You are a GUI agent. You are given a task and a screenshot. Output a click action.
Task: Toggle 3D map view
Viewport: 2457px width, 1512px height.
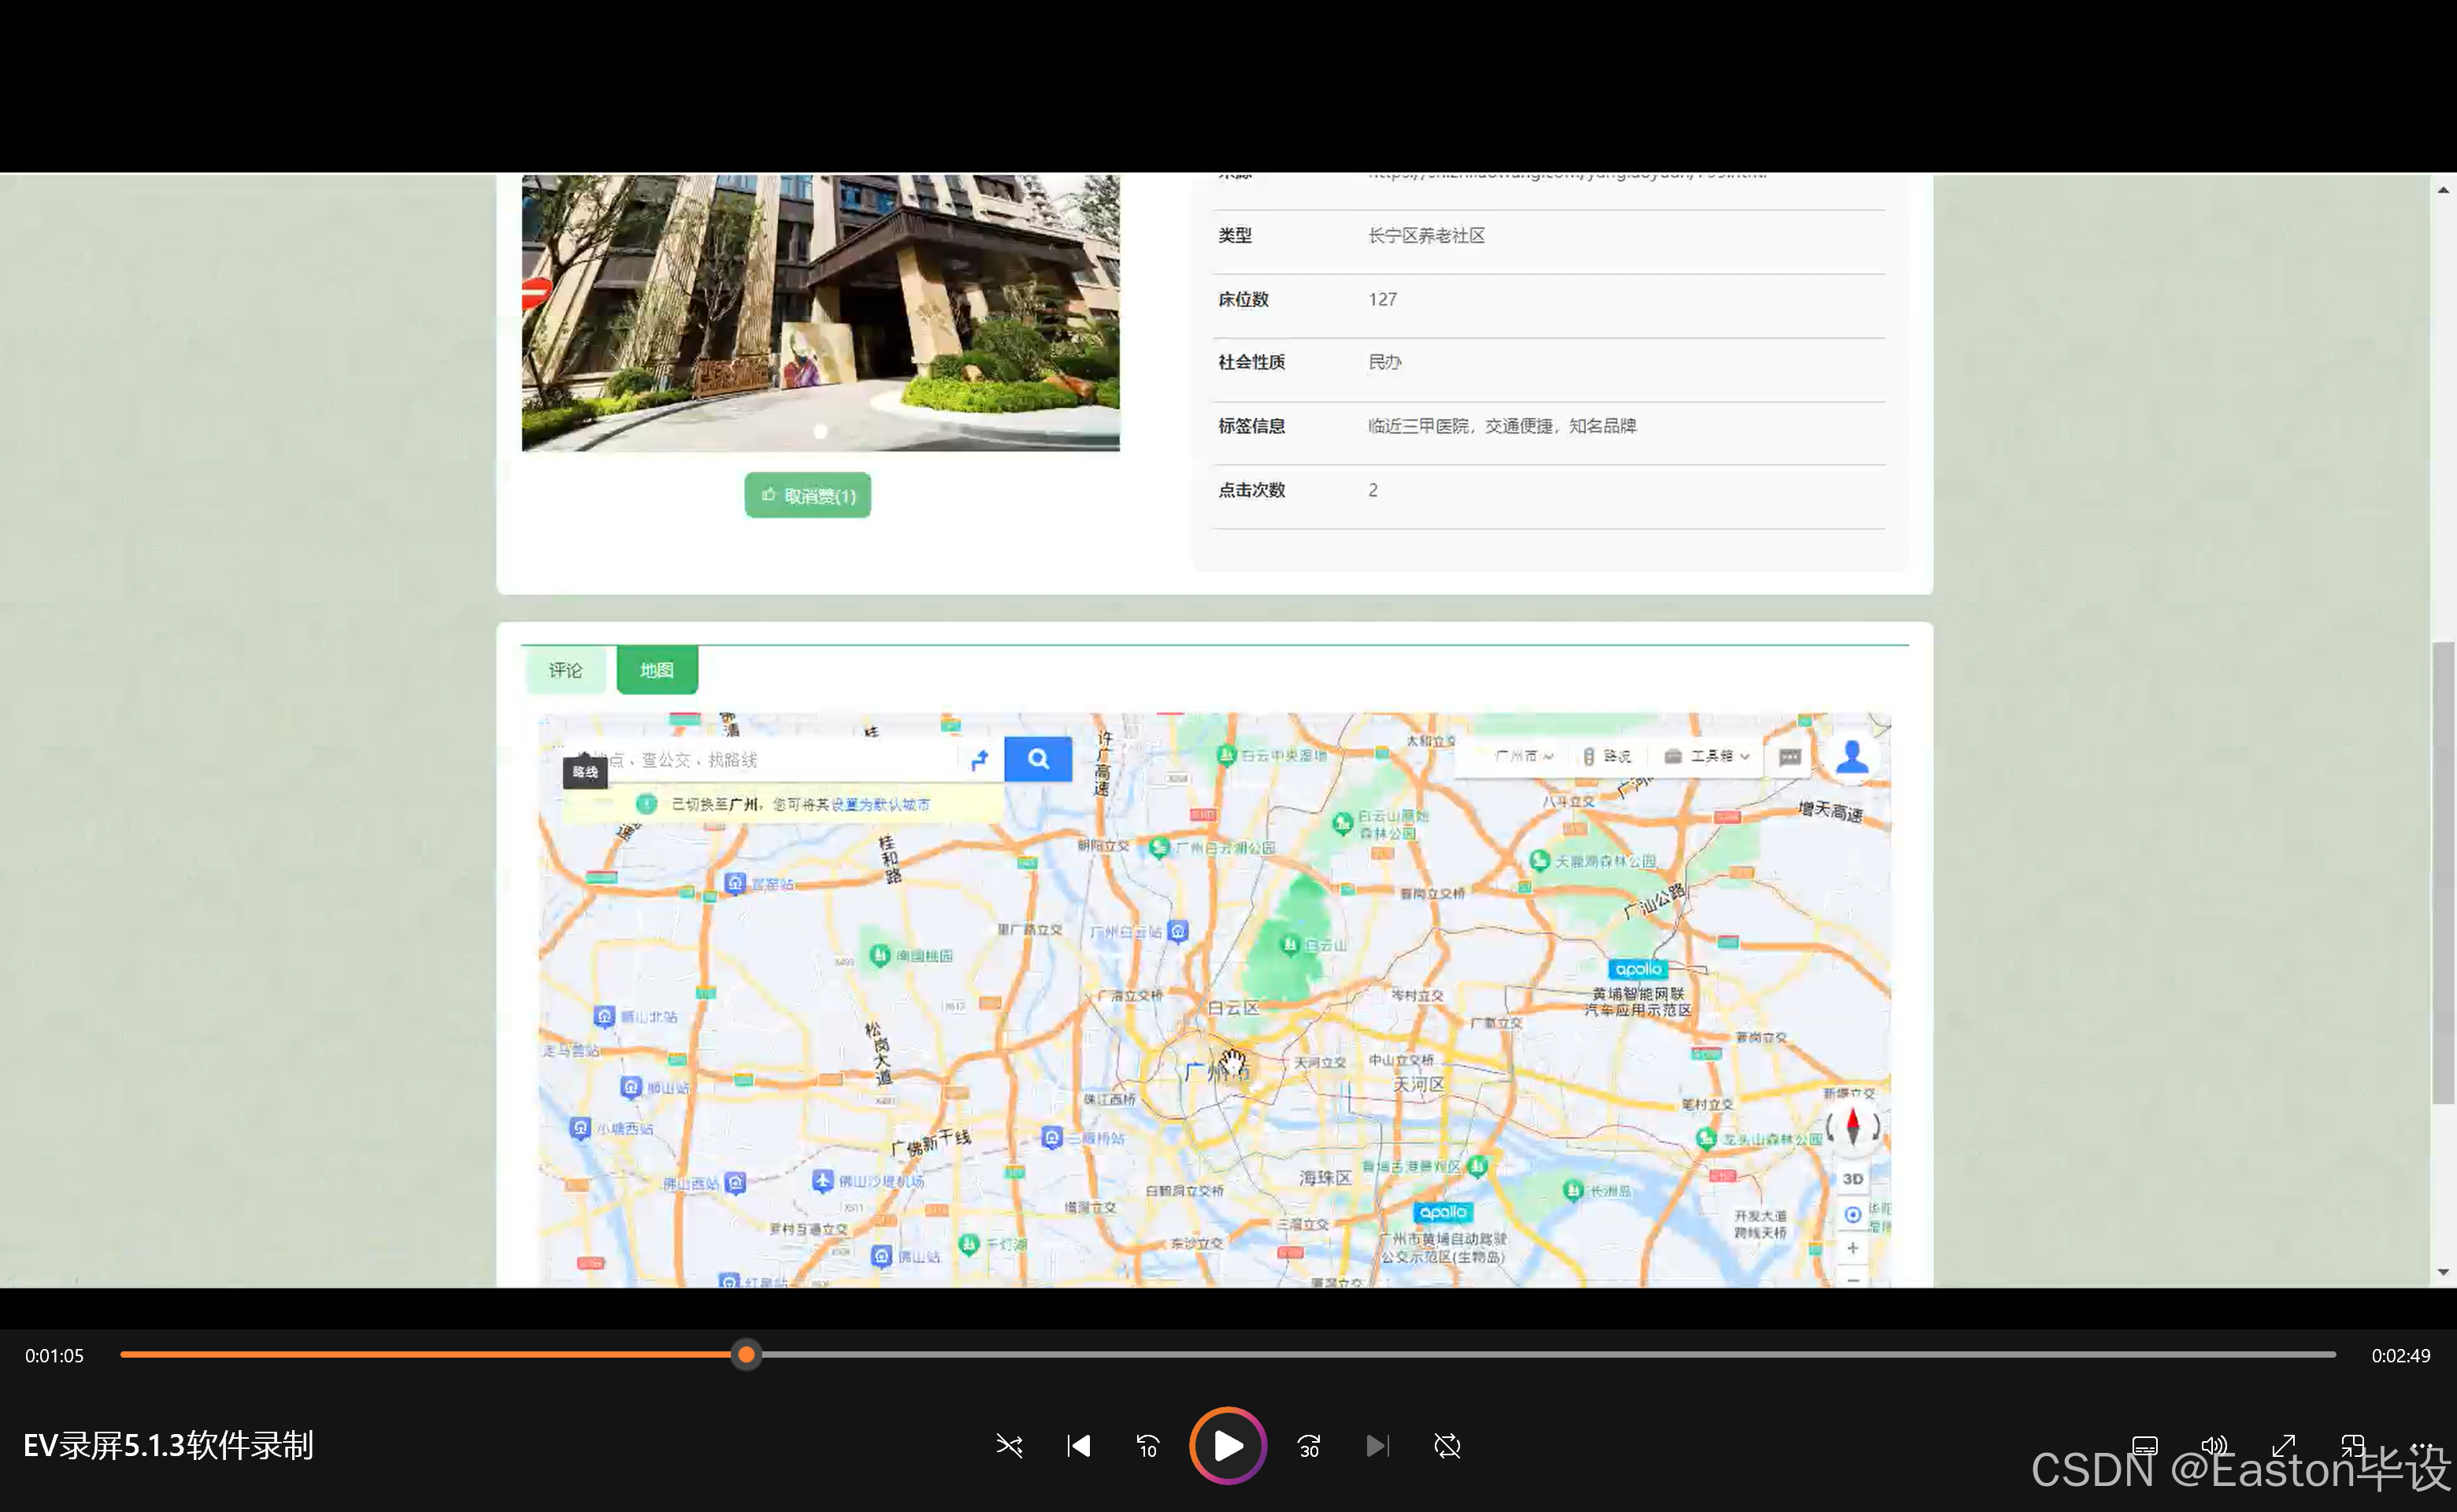pos(1853,1179)
